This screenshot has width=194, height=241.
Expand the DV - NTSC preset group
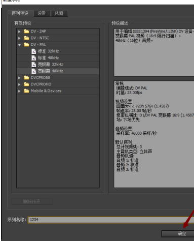click(x=19, y=38)
